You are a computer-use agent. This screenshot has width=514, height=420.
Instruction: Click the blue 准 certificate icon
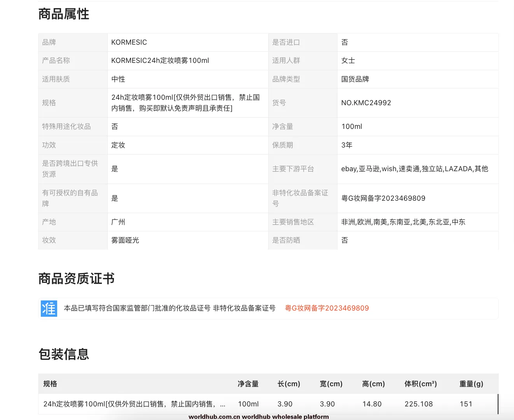49,309
